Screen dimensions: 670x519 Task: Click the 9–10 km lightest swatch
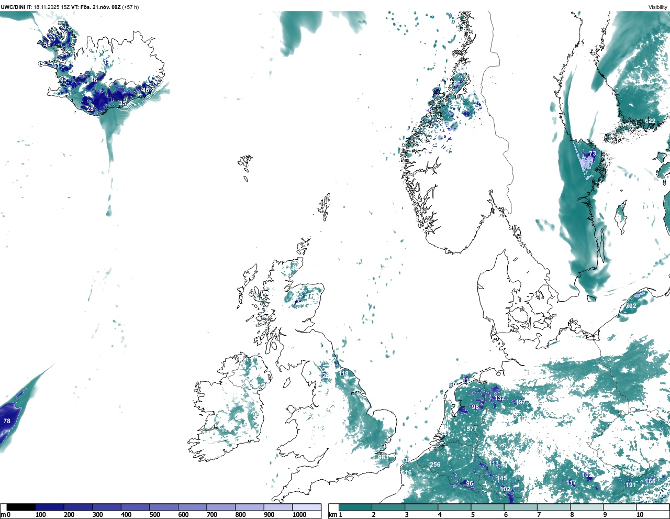[x=619, y=507]
